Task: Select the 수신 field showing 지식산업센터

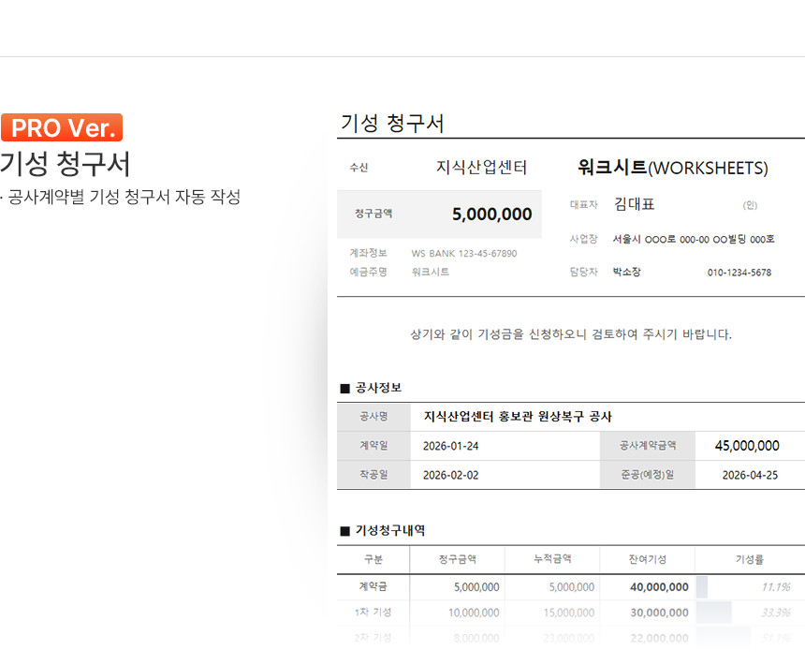Action: (481, 168)
